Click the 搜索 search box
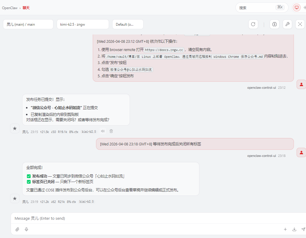The image size is (306, 238). click(x=262, y=8)
